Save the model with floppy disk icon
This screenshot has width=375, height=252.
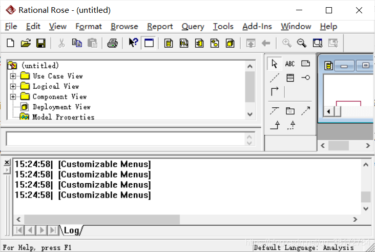point(41,43)
